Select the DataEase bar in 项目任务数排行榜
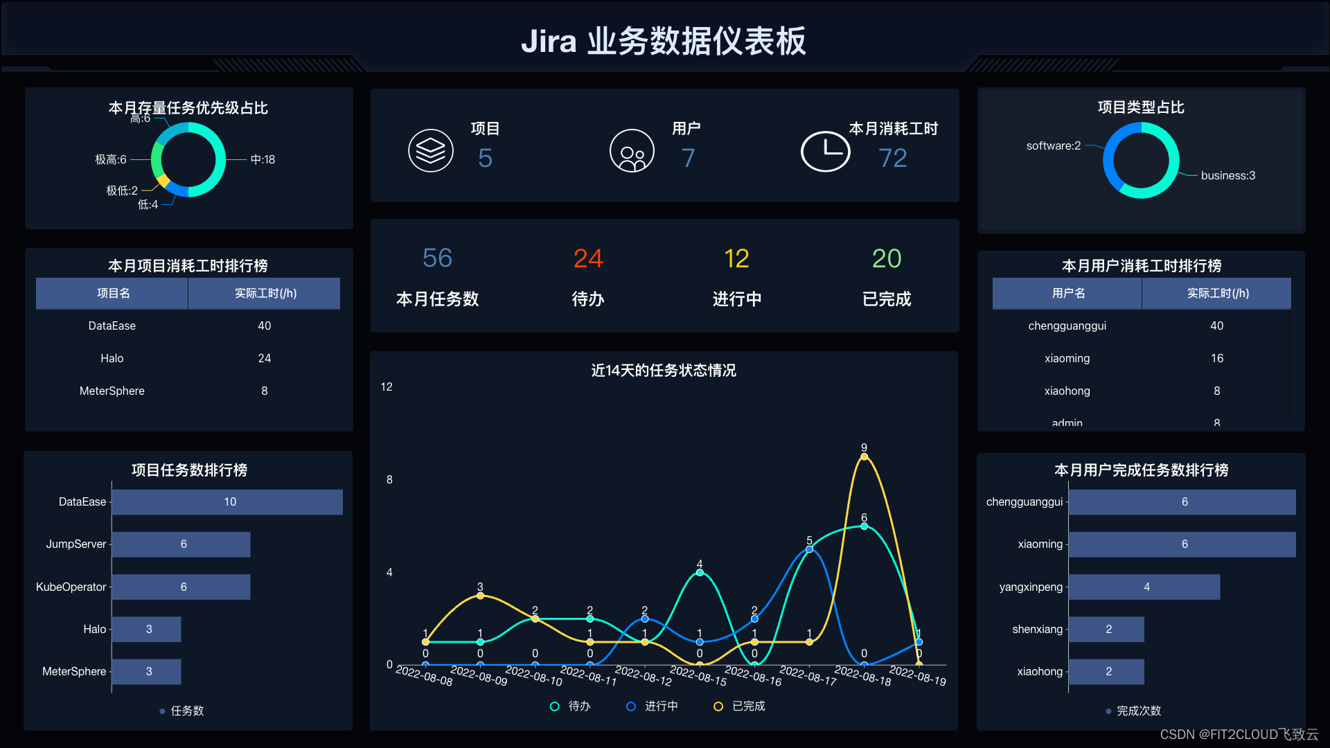This screenshot has height=748, width=1330. pos(227,501)
